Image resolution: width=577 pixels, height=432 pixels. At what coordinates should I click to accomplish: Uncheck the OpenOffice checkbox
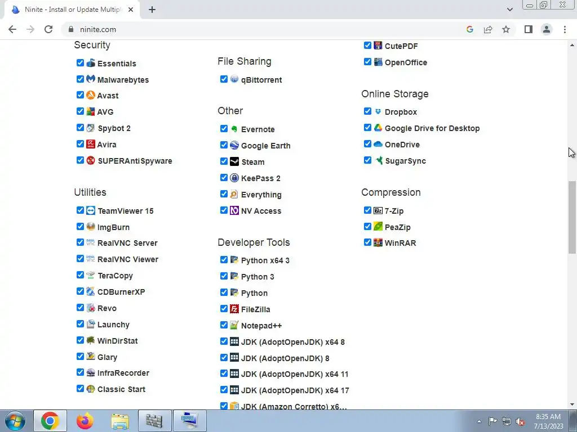pos(367,62)
